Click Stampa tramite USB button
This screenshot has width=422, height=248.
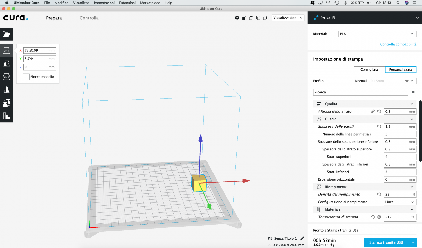[x=386, y=242]
